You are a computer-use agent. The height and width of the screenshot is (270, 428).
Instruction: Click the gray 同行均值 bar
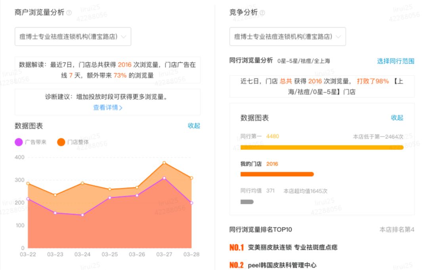(247, 201)
